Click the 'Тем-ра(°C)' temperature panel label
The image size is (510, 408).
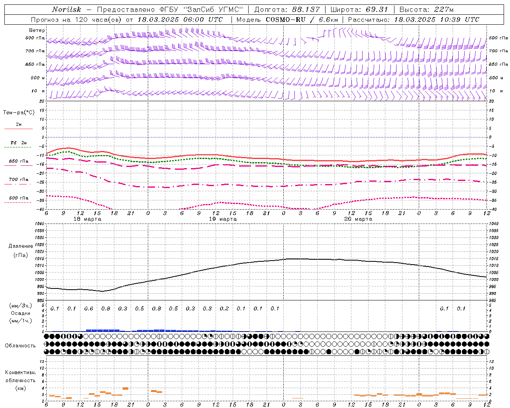click(19, 113)
